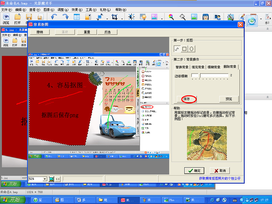Image resolution: width=272 pixels, height=204 pixels.
Task: Select the ellipse selection tool
Action: click(191, 49)
